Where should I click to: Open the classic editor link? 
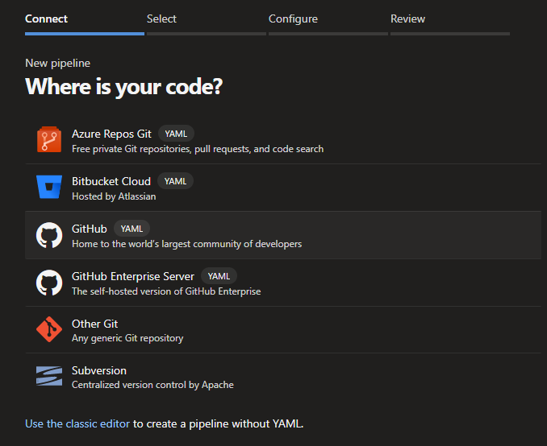tap(77, 423)
